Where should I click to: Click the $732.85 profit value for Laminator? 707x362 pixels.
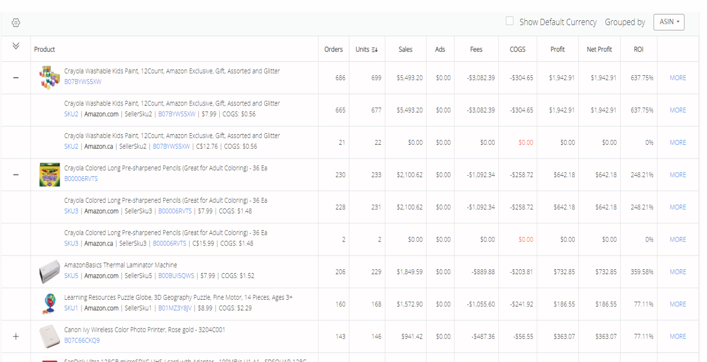(x=564, y=272)
